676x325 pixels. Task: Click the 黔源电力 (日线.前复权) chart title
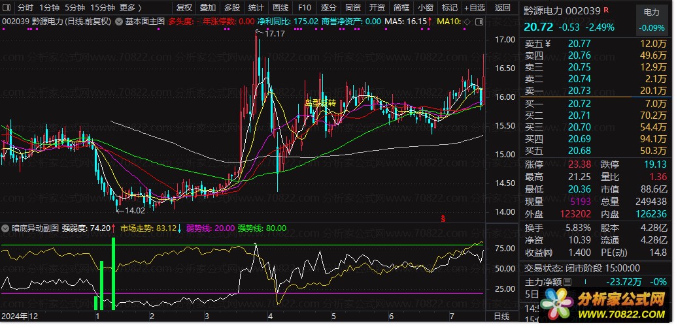tap(71, 21)
